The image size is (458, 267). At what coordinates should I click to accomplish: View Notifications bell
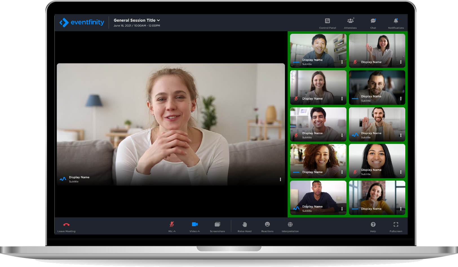coord(396,21)
